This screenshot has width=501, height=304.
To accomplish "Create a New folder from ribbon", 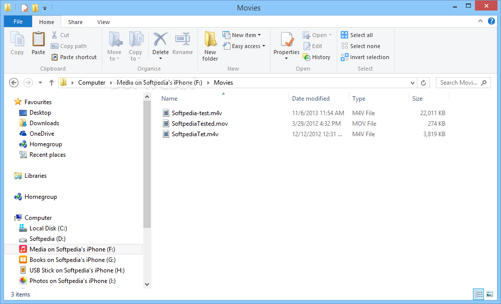I will (210, 46).
